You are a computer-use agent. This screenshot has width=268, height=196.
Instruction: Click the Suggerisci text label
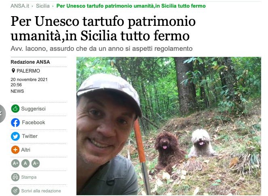click(x=33, y=109)
